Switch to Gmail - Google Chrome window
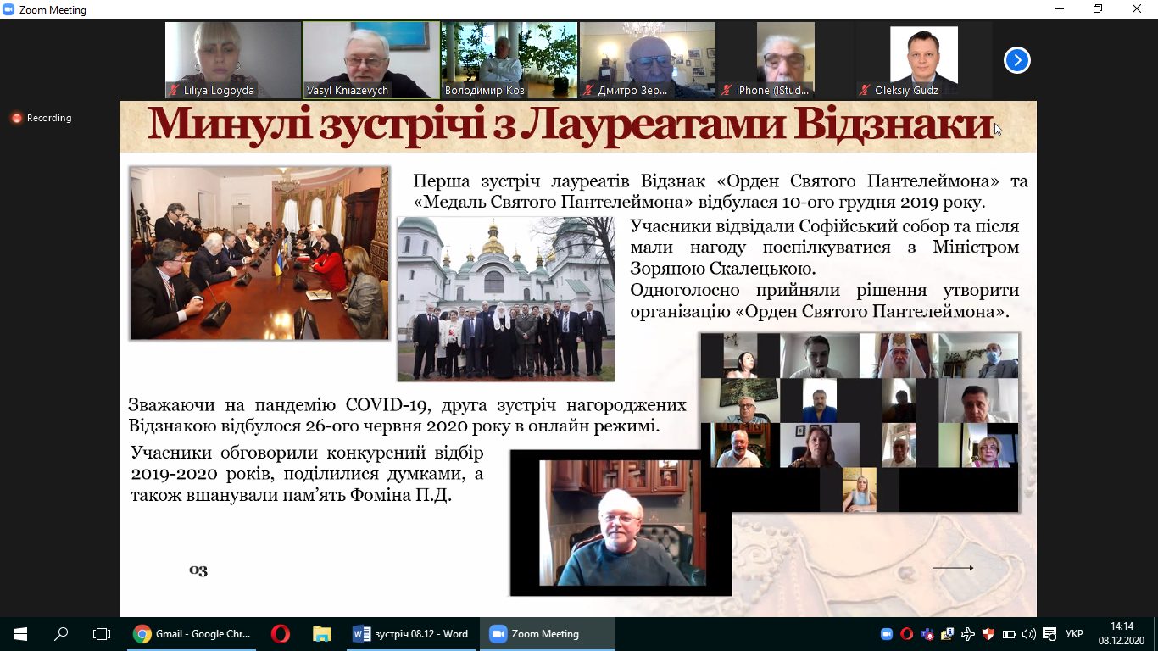Viewport: 1158px width, 651px height. click(192, 634)
